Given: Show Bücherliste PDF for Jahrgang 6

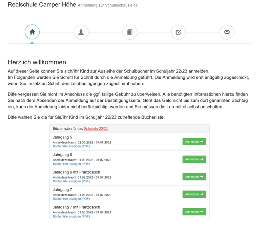Looking at the screenshot, I should coord(71,164).
